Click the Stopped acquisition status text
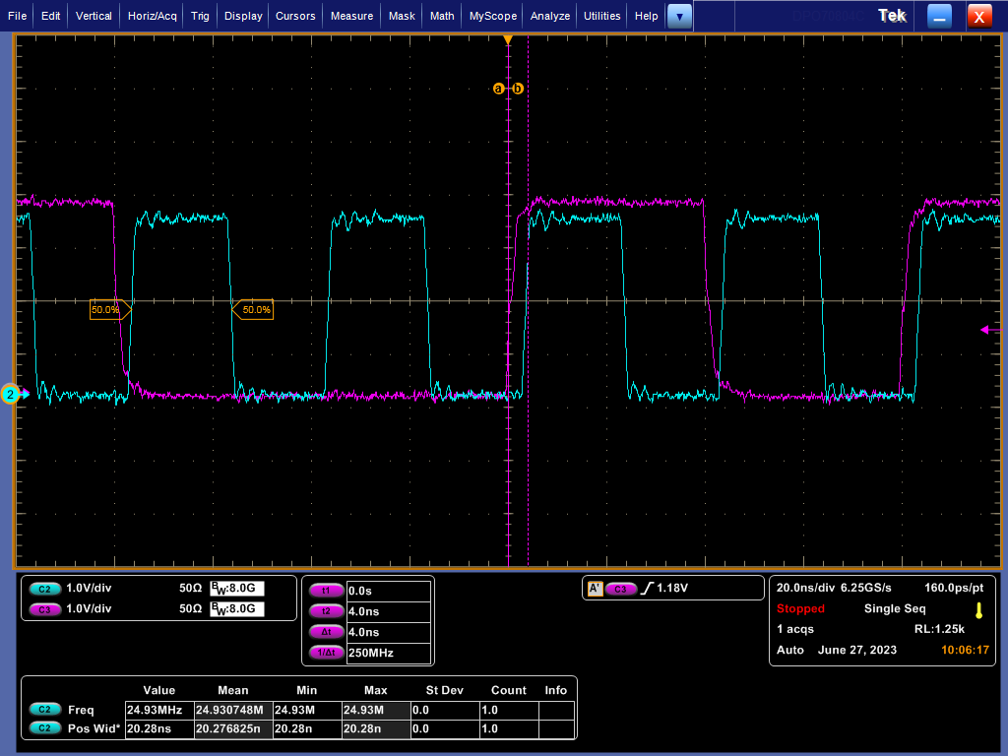This screenshot has width=1008, height=756. coord(800,609)
